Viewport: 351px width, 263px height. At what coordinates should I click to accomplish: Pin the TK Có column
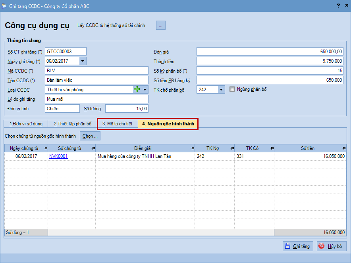coord(272,148)
